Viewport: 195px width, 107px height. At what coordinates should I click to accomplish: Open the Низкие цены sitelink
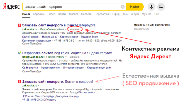(x=50, y=37)
